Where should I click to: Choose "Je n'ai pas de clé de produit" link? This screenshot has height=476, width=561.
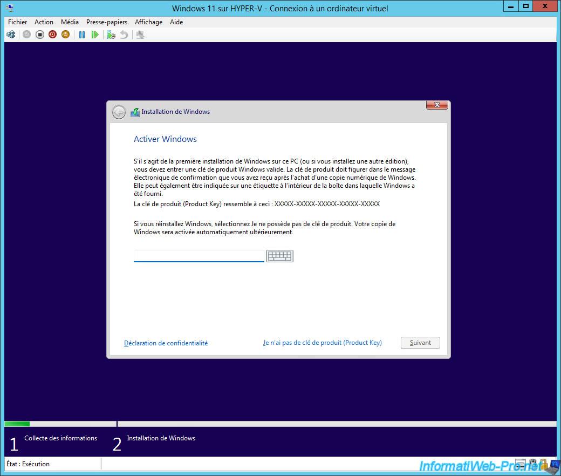(x=323, y=343)
